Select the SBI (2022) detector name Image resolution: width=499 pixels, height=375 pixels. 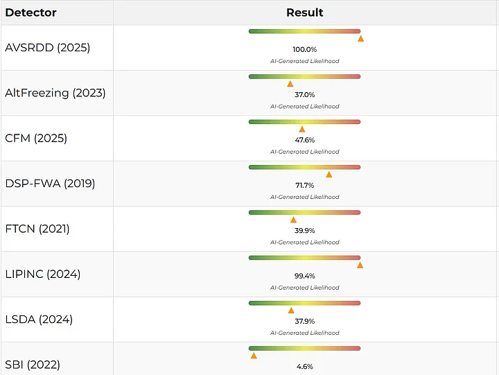[x=33, y=365]
